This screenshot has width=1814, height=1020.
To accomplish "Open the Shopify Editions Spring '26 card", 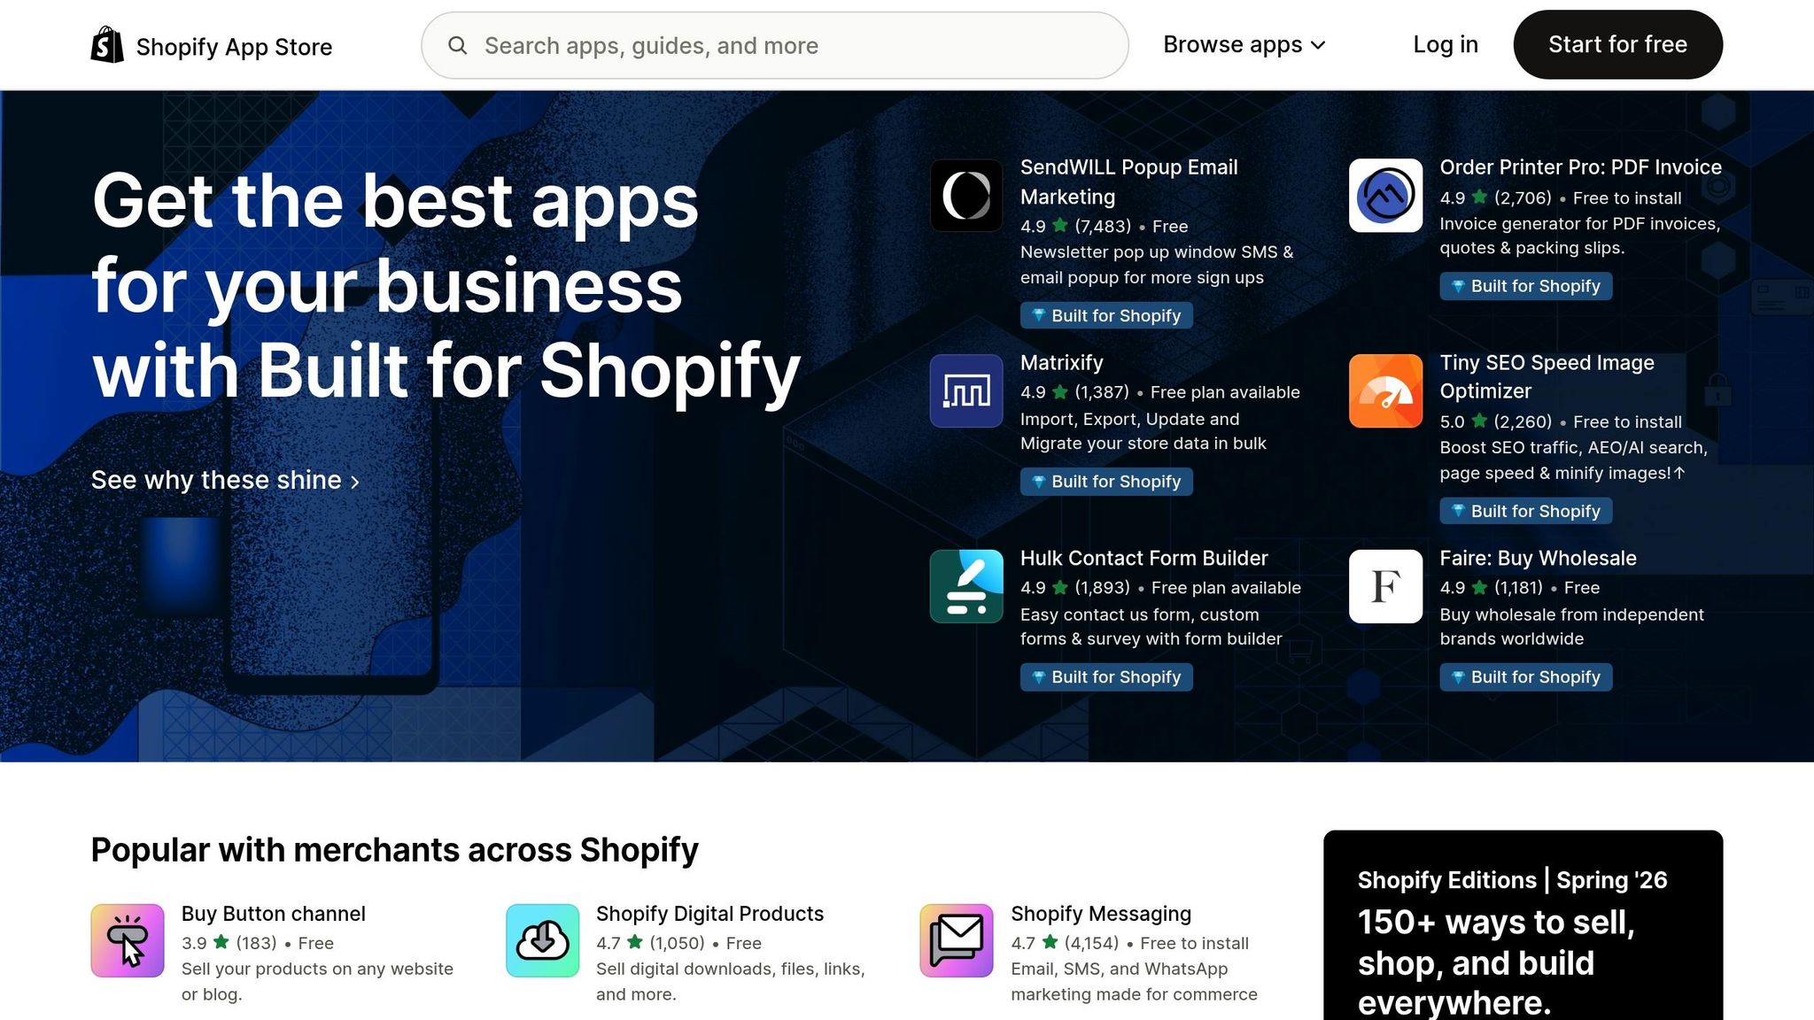I will [1523, 925].
